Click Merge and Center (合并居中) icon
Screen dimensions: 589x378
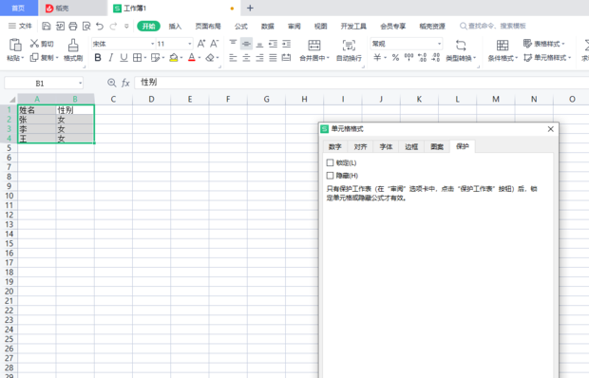(x=314, y=46)
